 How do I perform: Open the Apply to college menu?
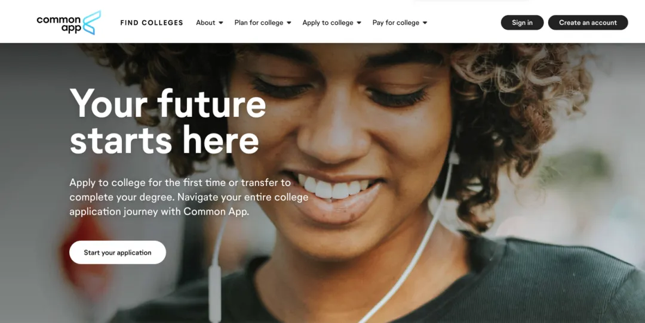pyautogui.click(x=328, y=23)
